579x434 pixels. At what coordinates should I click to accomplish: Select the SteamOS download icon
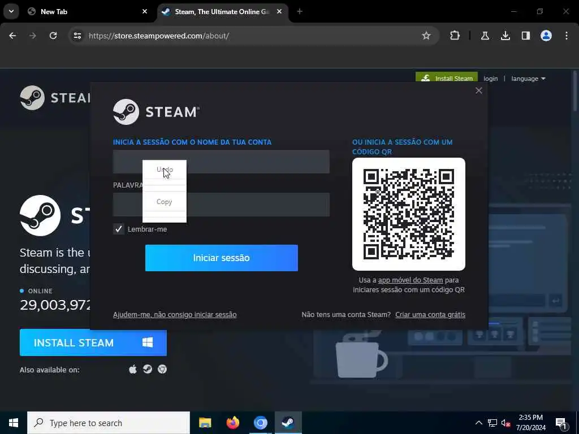pos(148,369)
